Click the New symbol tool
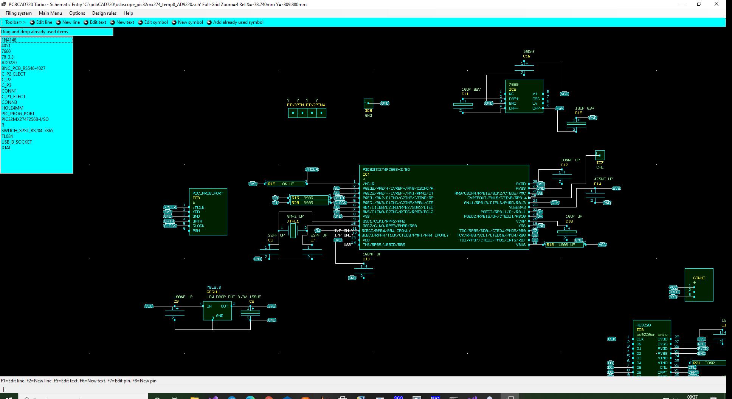The width and height of the screenshot is (732, 399). (x=187, y=22)
